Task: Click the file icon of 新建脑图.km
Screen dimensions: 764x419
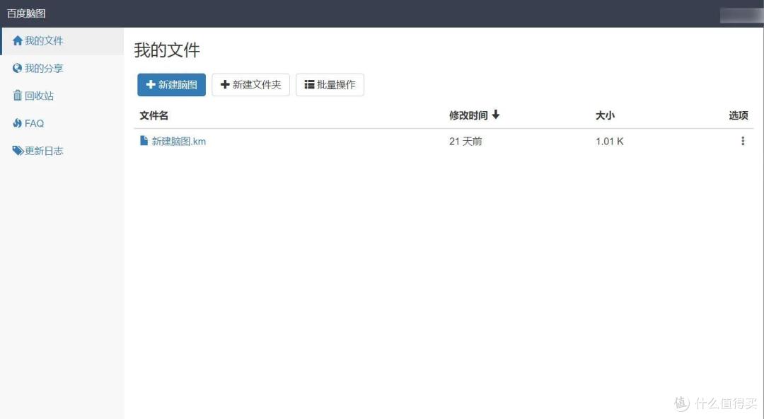Action: tap(144, 140)
